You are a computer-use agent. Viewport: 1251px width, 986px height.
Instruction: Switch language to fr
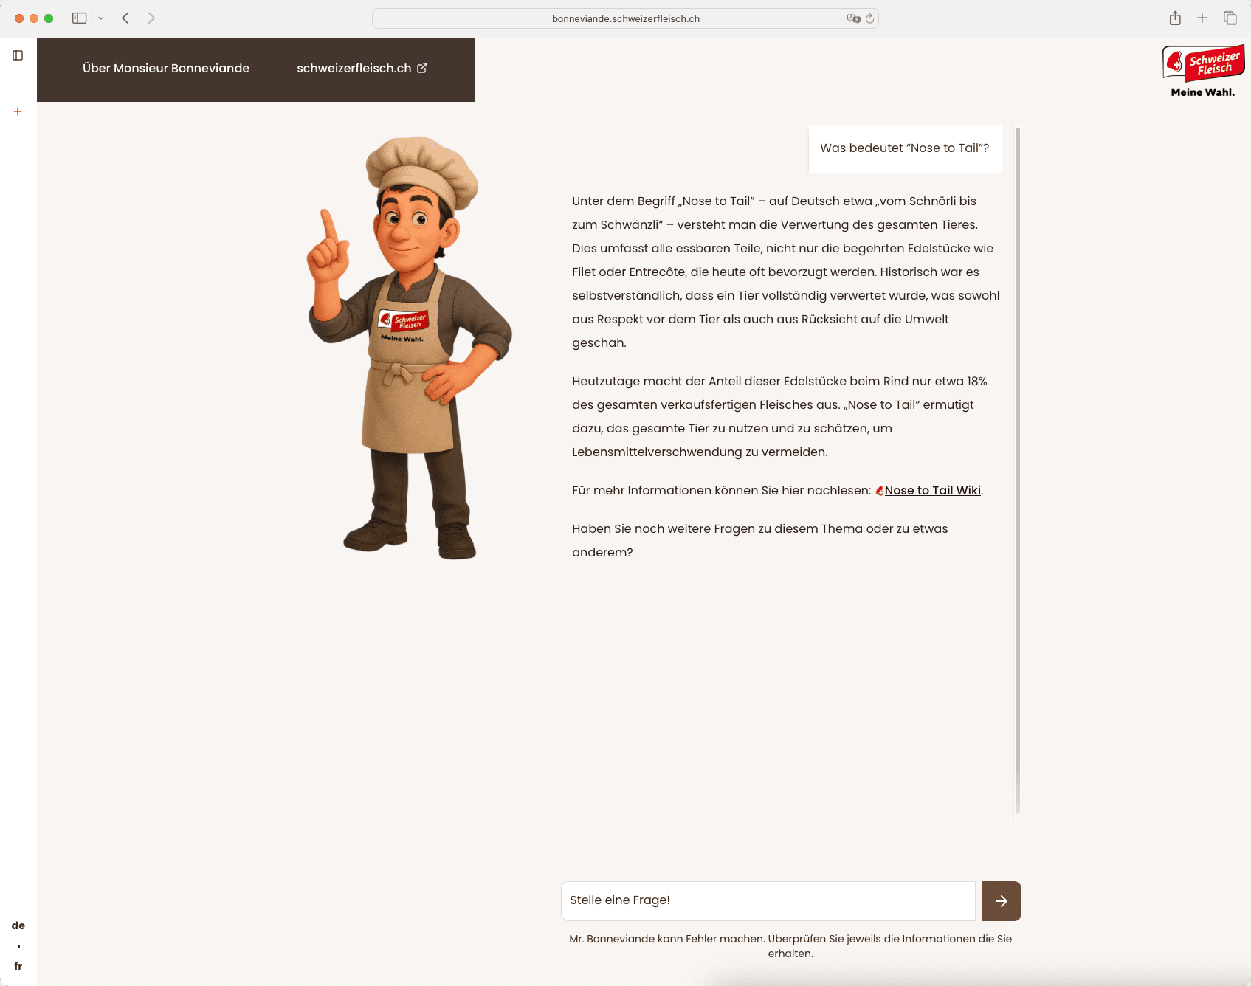18,966
